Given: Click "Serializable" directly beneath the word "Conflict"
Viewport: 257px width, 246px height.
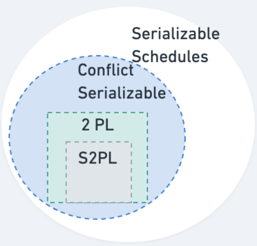Looking at the screenshot, I should click(121, 93).
